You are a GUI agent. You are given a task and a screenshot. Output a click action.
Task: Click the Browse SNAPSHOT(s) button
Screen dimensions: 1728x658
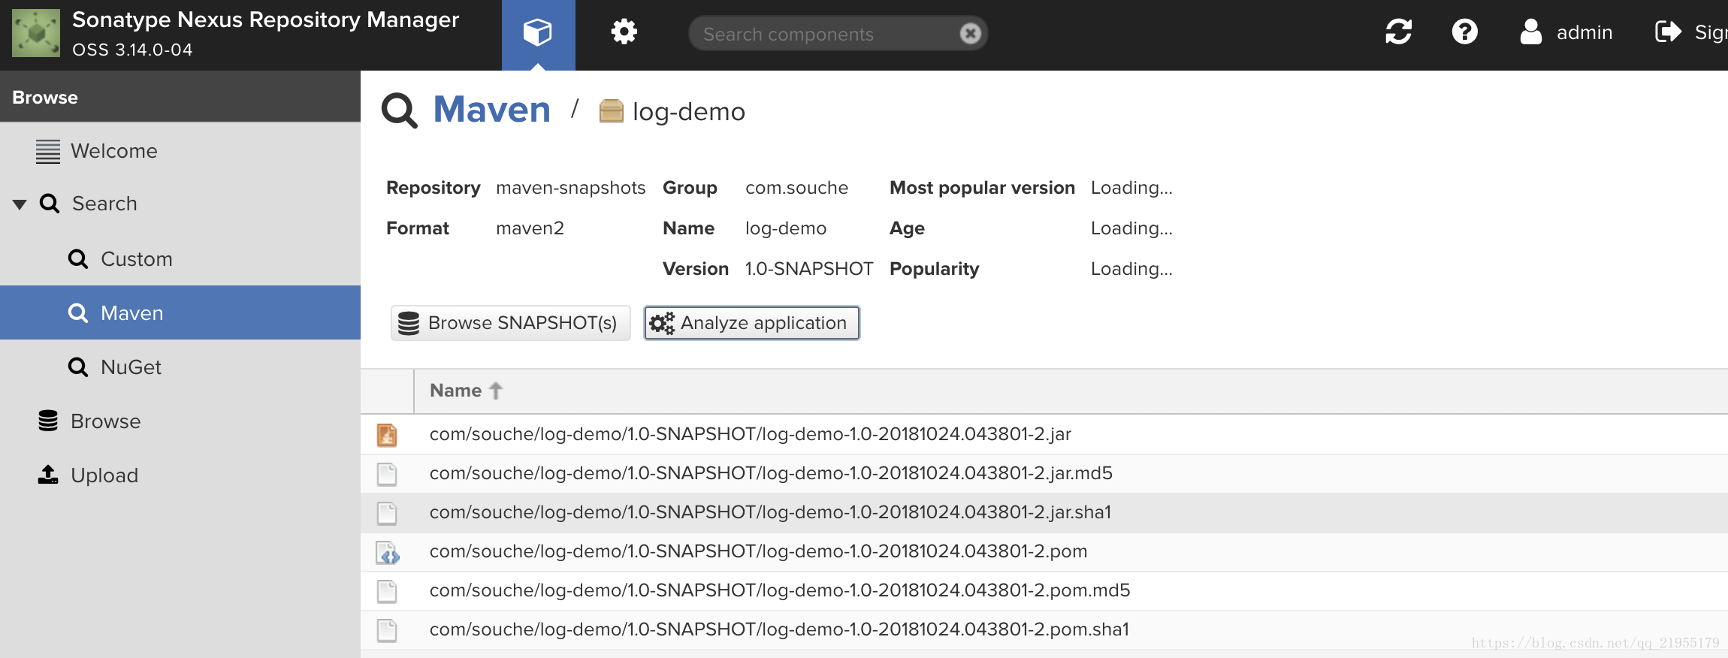pos(511,323)
